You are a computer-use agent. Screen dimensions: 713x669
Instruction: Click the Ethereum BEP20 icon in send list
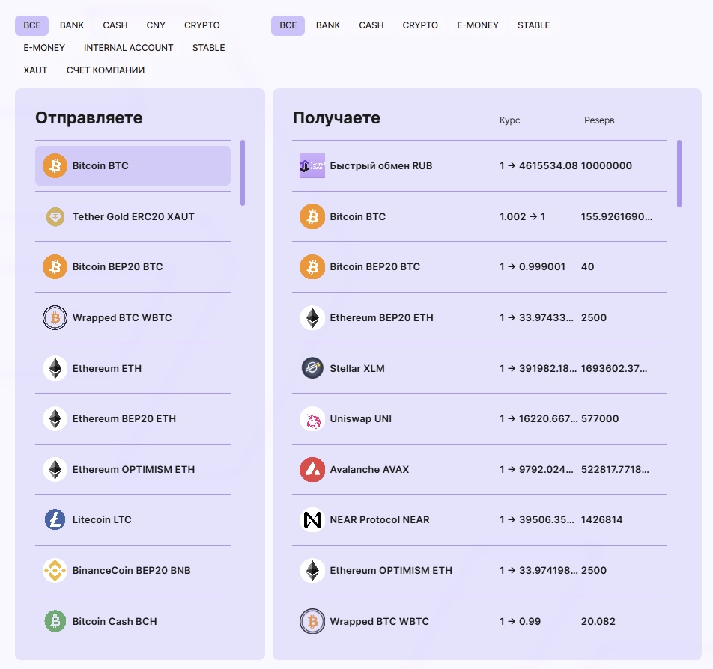click(x=55, y=418)
